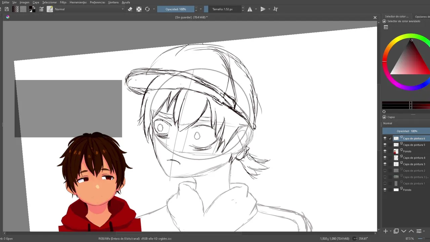
Task: Expand the add layer options arrow
Action: click(390, 231)
